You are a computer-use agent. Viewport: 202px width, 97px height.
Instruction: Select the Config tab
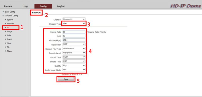click(43, 6)
